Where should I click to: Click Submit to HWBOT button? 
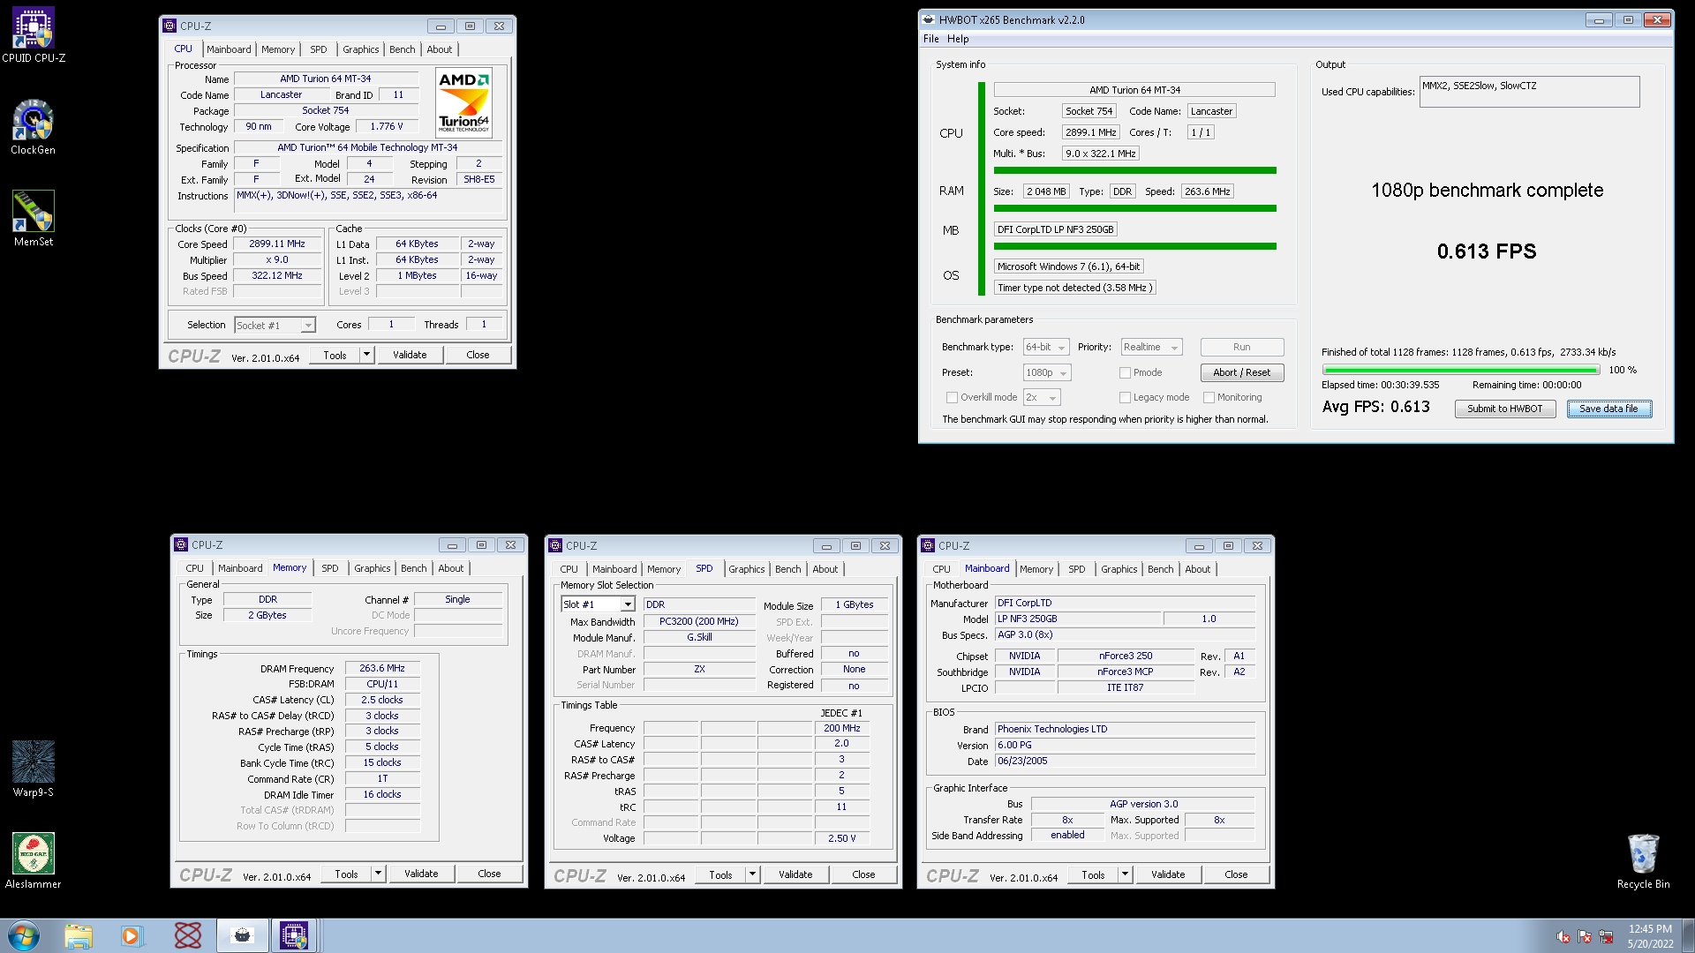coord(1504,409)
